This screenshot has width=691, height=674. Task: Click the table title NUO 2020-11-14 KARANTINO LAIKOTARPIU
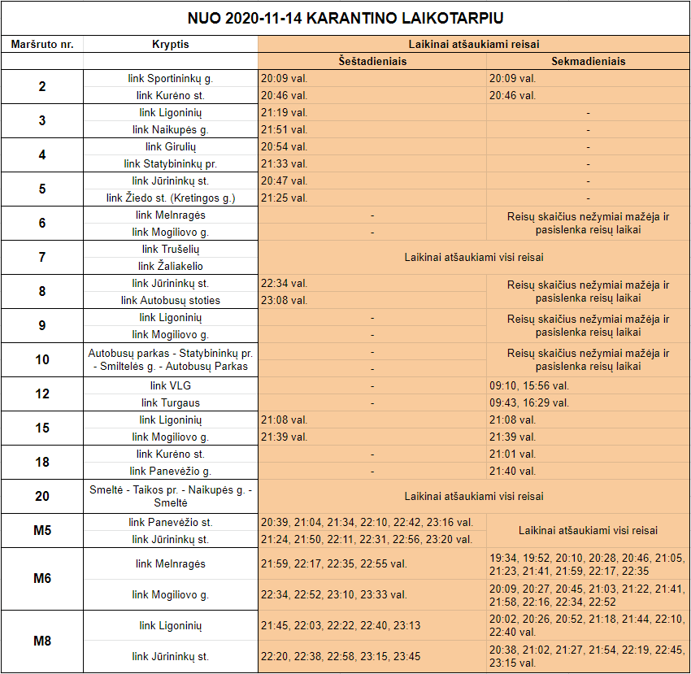point(345,18)
